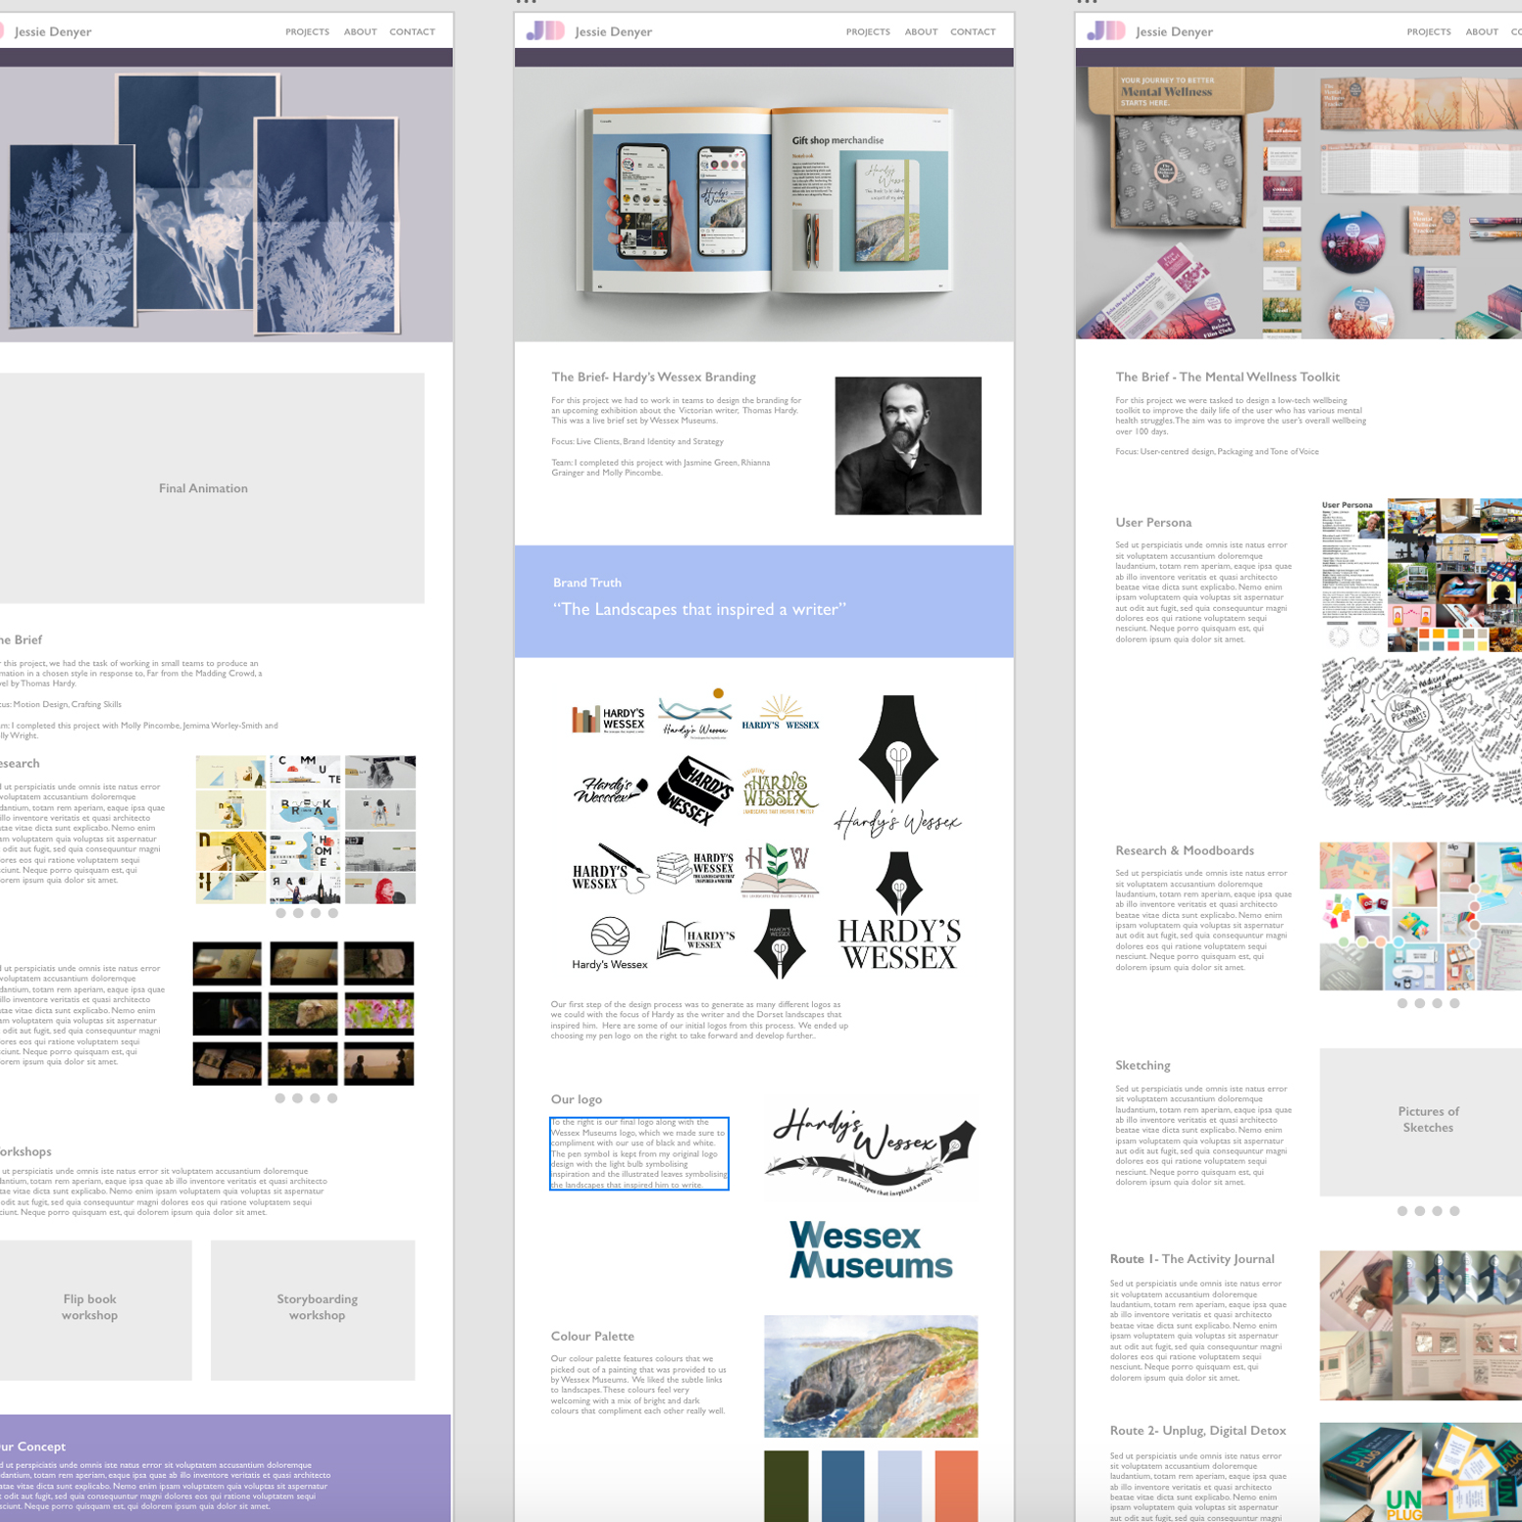Click the Our Concept heading in the purple section
This screenshot has height=1522, width=1522.
[x=33, y=1446]
